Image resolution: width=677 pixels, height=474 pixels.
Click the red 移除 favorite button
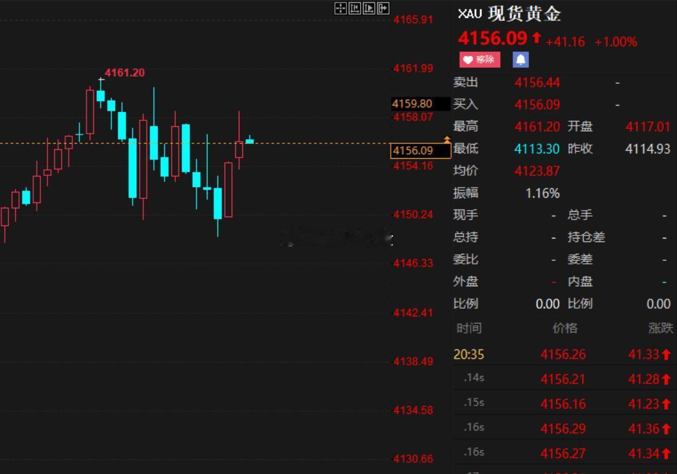point(480,60)
